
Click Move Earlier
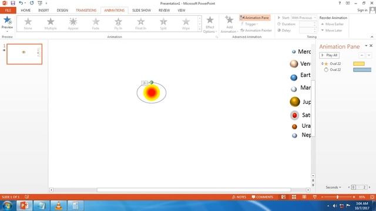point(332,24)
